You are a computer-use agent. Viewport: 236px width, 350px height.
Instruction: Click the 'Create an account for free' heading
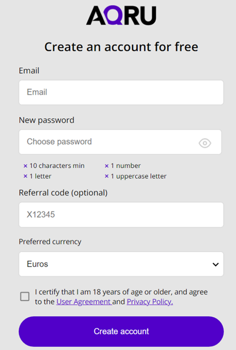pyautogui.click(x=121, y=47)
